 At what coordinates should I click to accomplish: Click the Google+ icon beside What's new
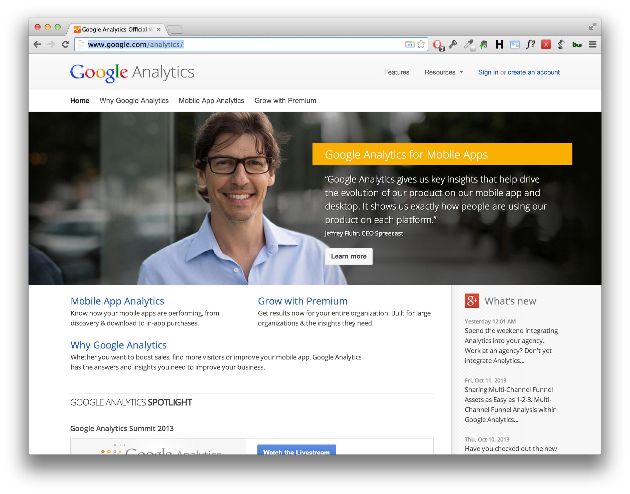pos(472,301)
